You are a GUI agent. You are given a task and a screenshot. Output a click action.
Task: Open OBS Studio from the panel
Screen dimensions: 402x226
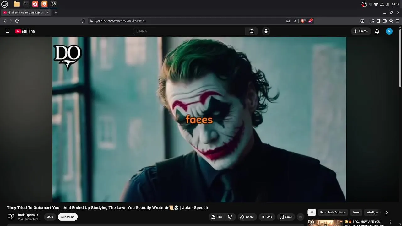click(54, 4)
